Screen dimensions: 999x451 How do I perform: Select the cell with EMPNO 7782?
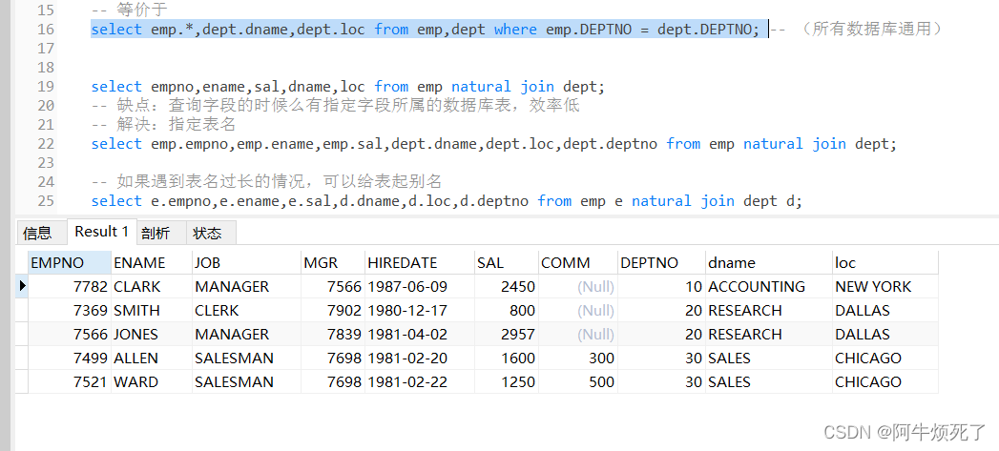[x=70, y=287]
